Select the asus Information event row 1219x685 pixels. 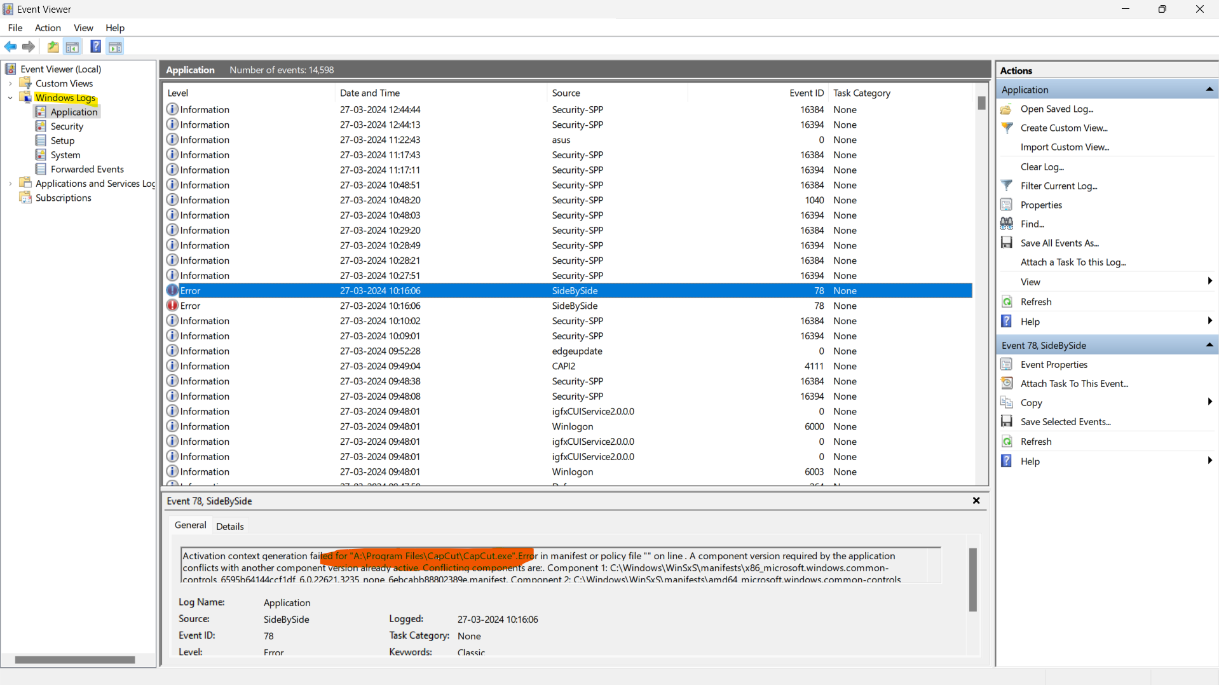568,140
